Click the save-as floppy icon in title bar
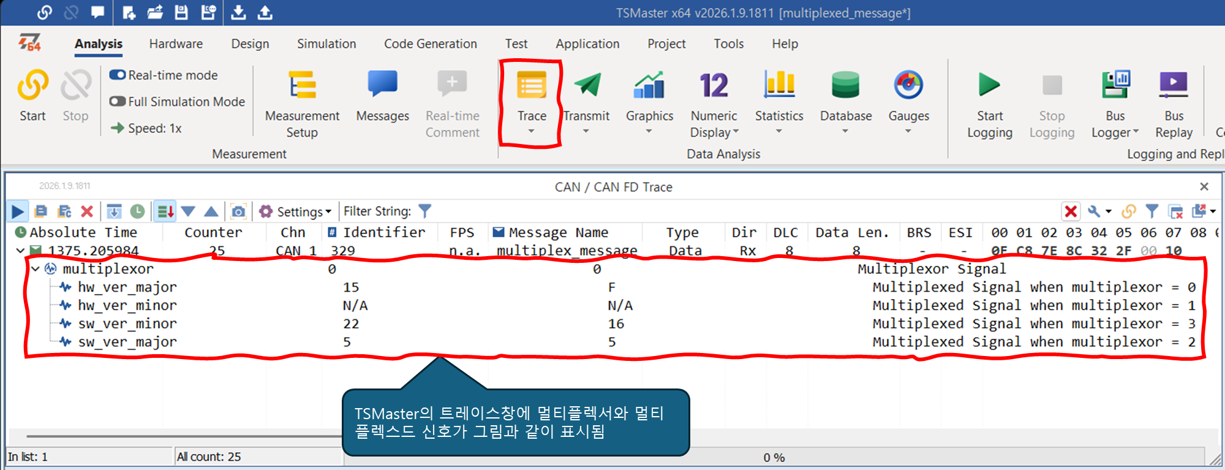The height and width of the screenshot is (470, 1225). pyautogui.click(x=208, y=12)
